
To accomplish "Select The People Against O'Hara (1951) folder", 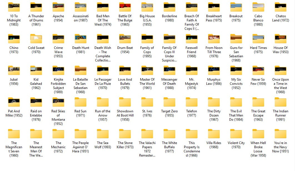I will (81, 134).
